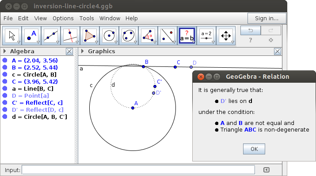316x176 pixels.
Task: Select the Ellipse conic tool
Action: tap(129, 36)
